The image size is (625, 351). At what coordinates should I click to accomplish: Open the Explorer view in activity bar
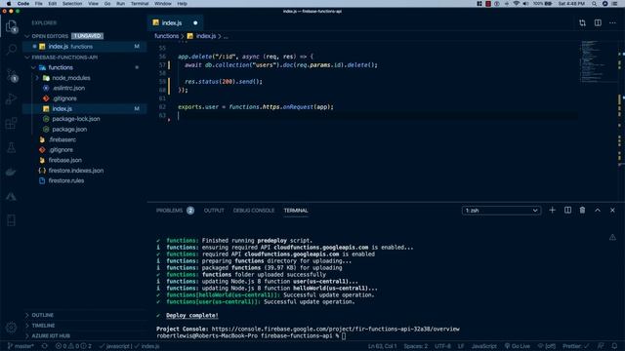11,26
